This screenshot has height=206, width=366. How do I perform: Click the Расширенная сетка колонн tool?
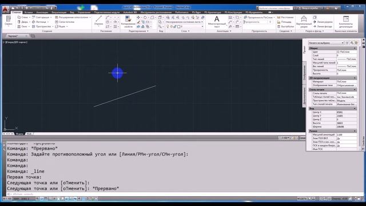point(71,17)
